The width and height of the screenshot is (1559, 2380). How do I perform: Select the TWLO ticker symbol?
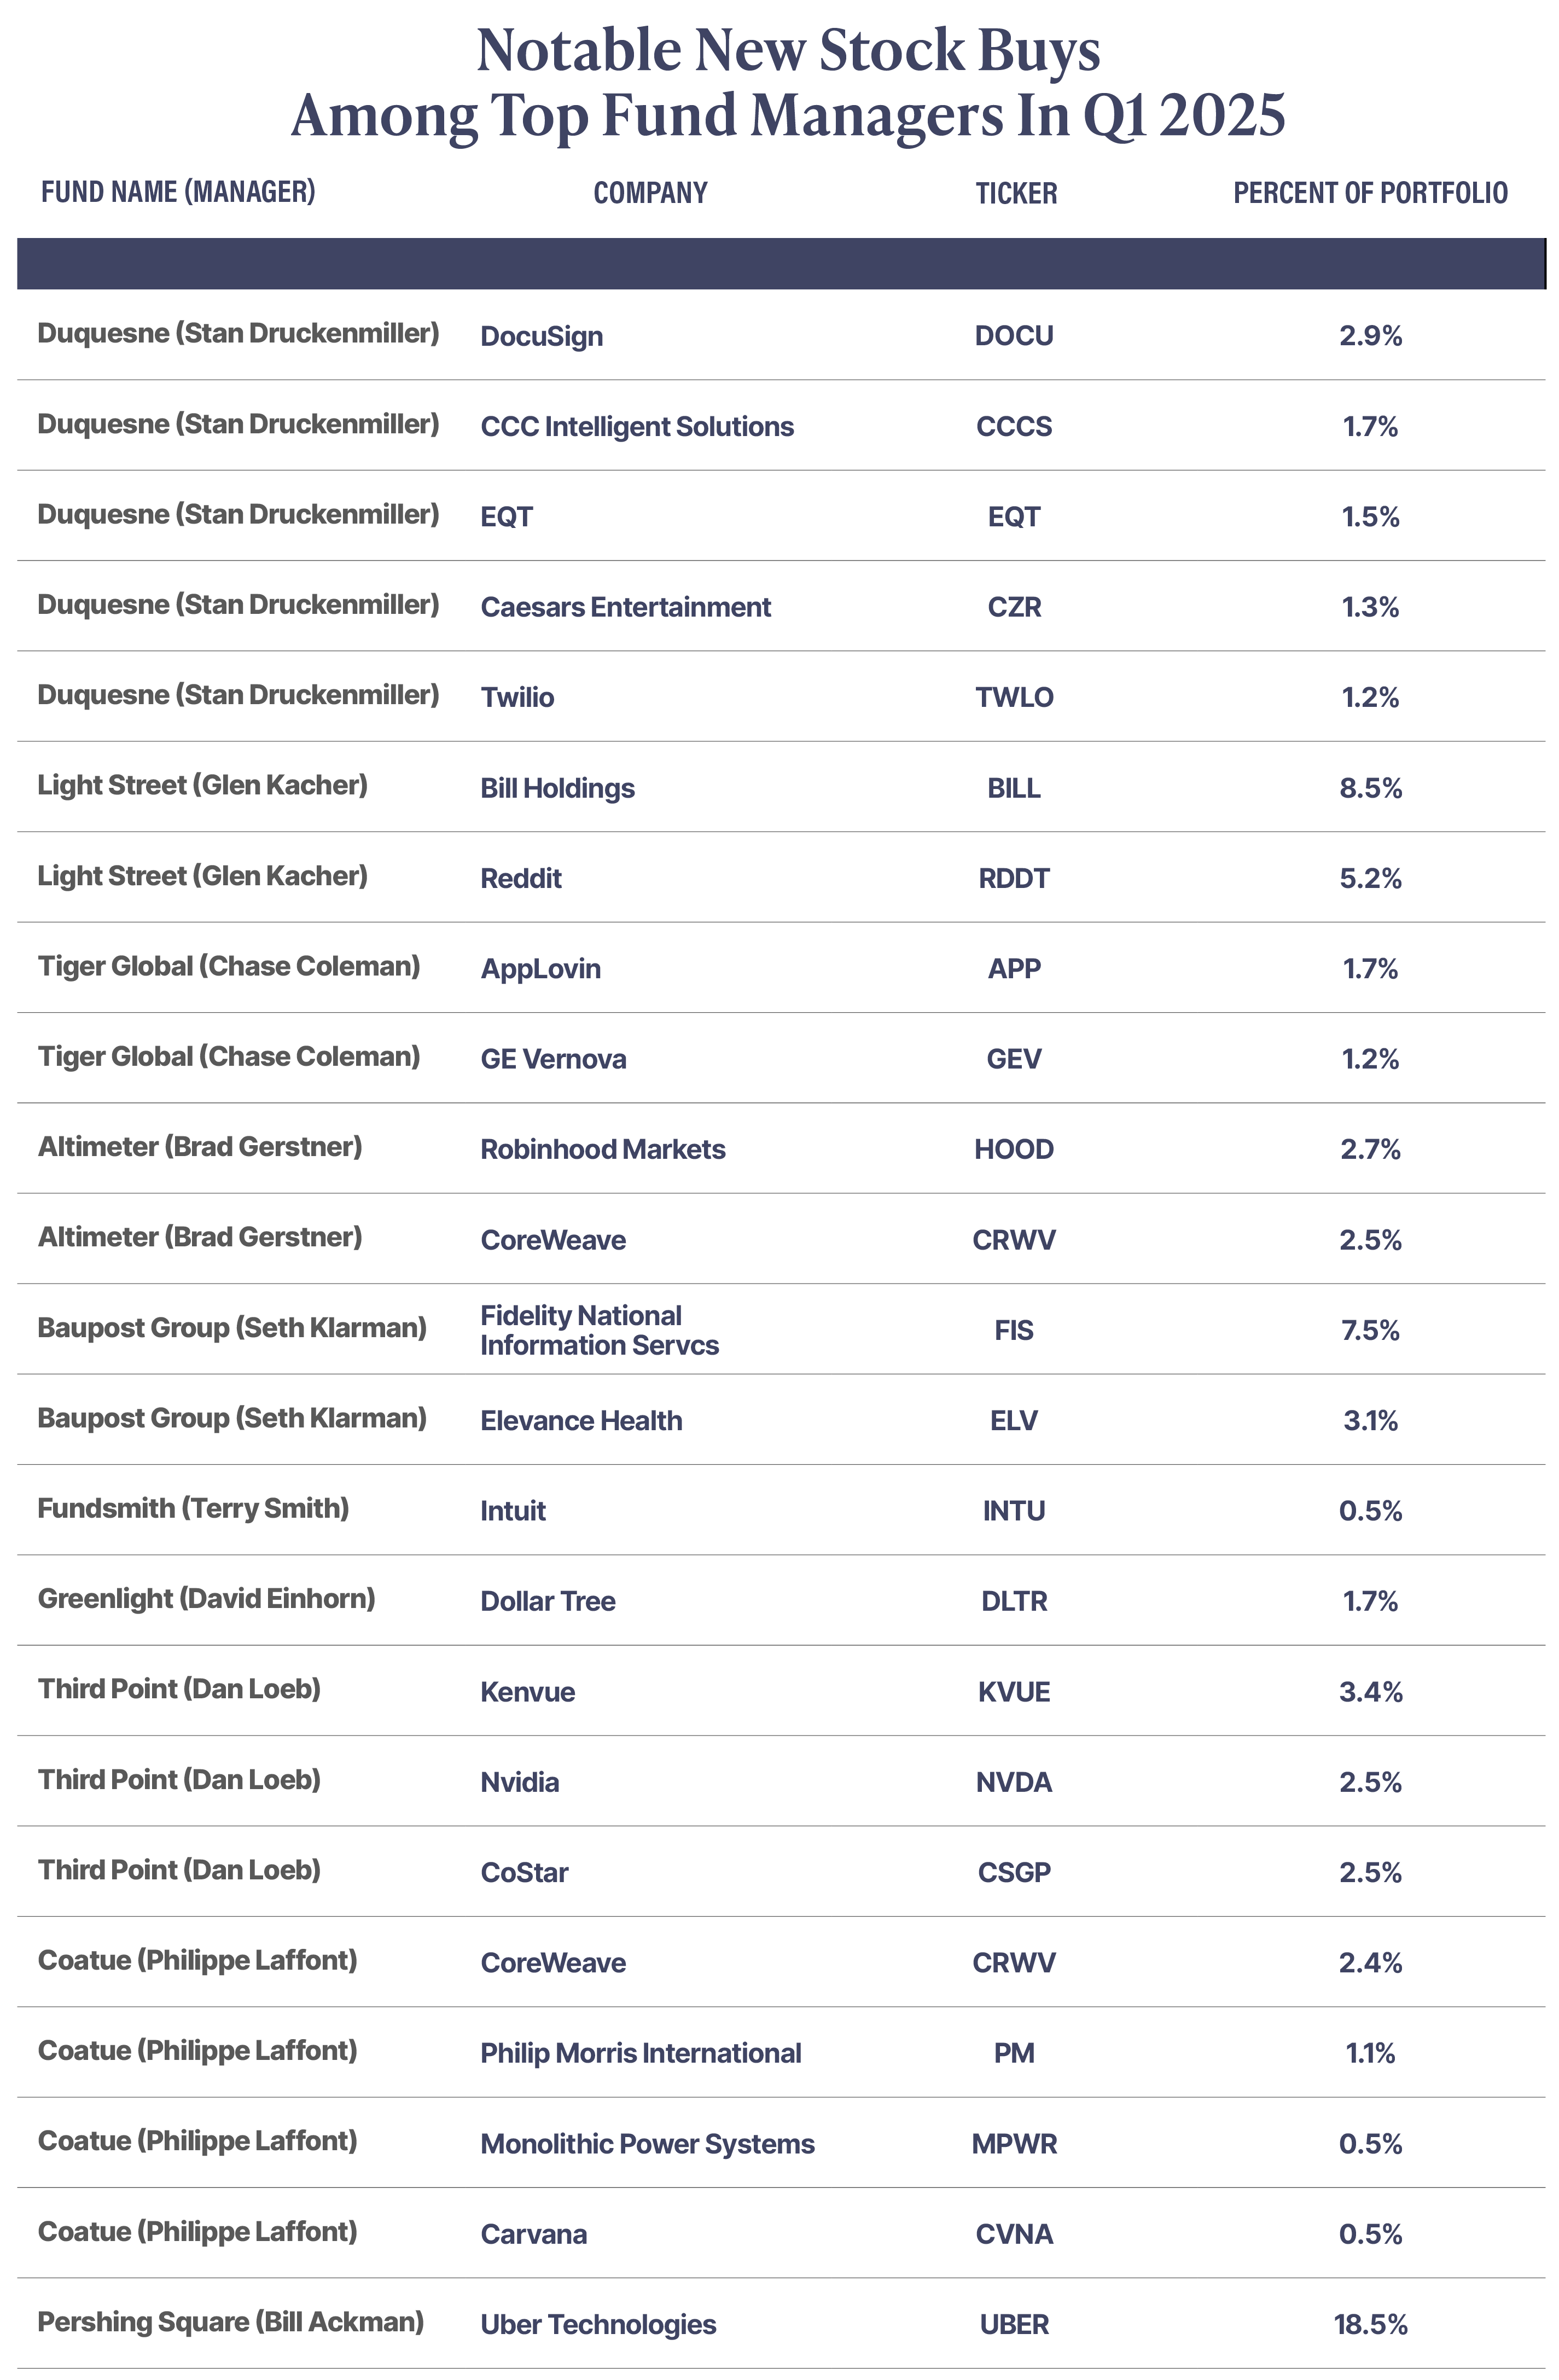coord(1014,697)
